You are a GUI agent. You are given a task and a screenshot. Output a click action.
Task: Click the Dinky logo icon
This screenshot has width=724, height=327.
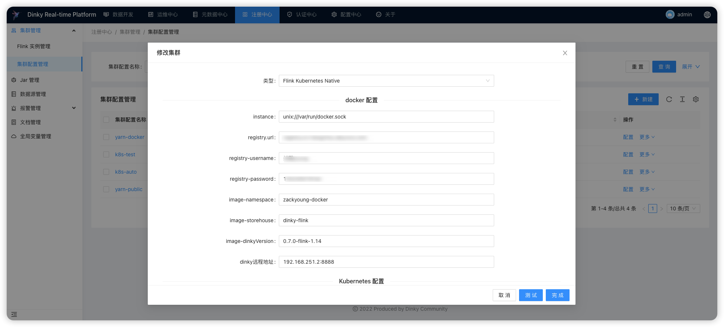(16, 15)
